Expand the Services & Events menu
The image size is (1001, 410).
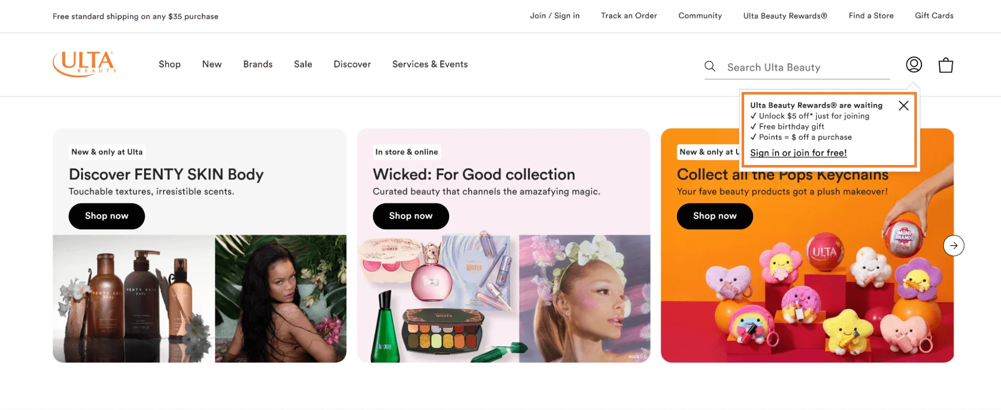(x=429, y=64)
